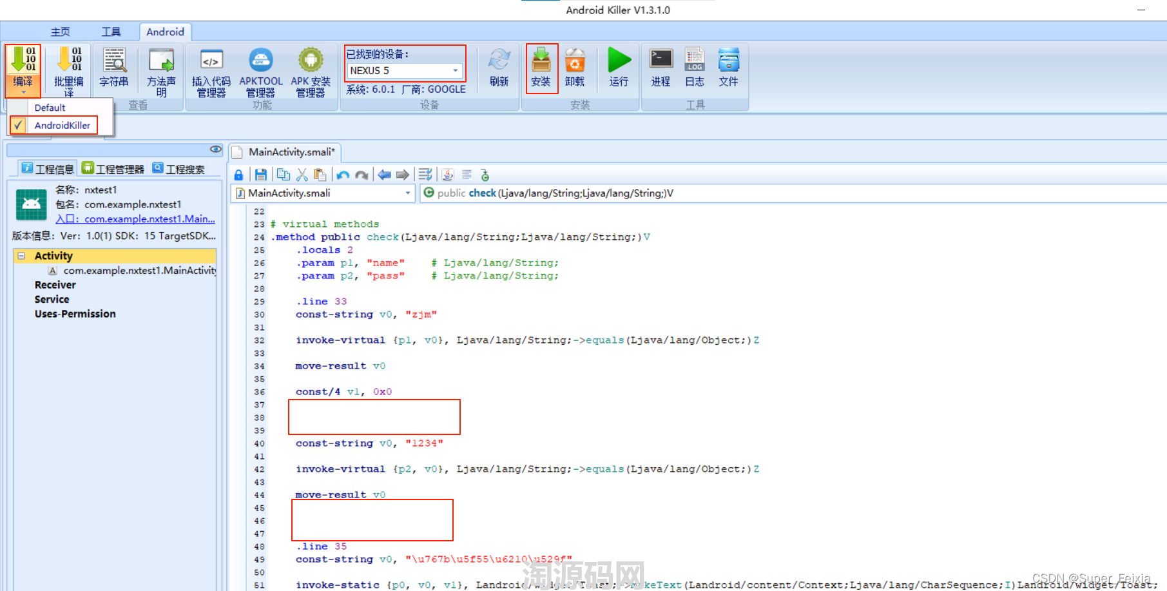
Task: Click the 编译 (compile) icon
Action: [23, 59]
